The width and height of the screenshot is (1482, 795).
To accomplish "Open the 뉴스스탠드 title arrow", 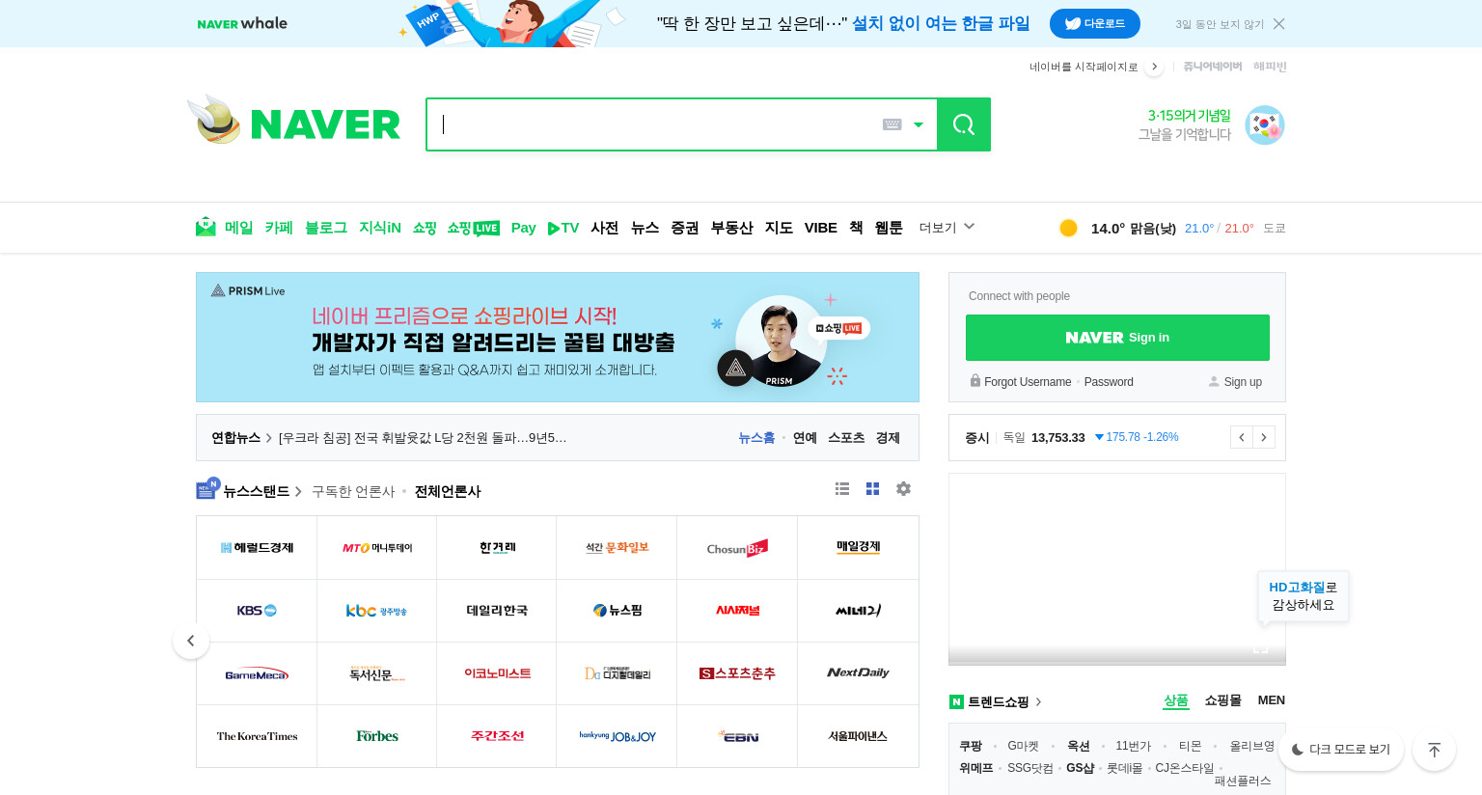I will [x=298, y=492].
